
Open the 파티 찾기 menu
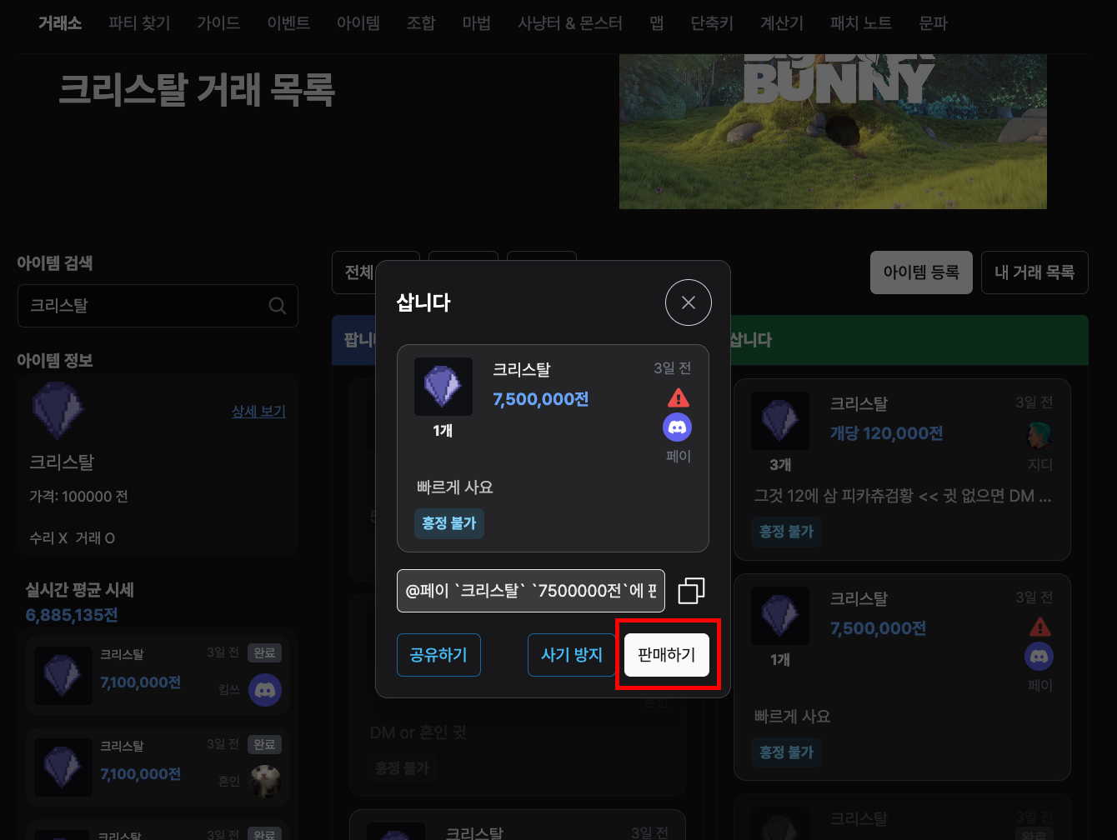pos(139,23)
